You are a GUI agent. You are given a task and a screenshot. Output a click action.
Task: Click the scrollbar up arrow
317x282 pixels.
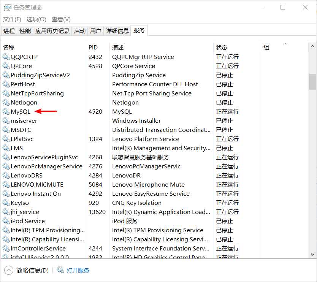[x=312, y=46]
